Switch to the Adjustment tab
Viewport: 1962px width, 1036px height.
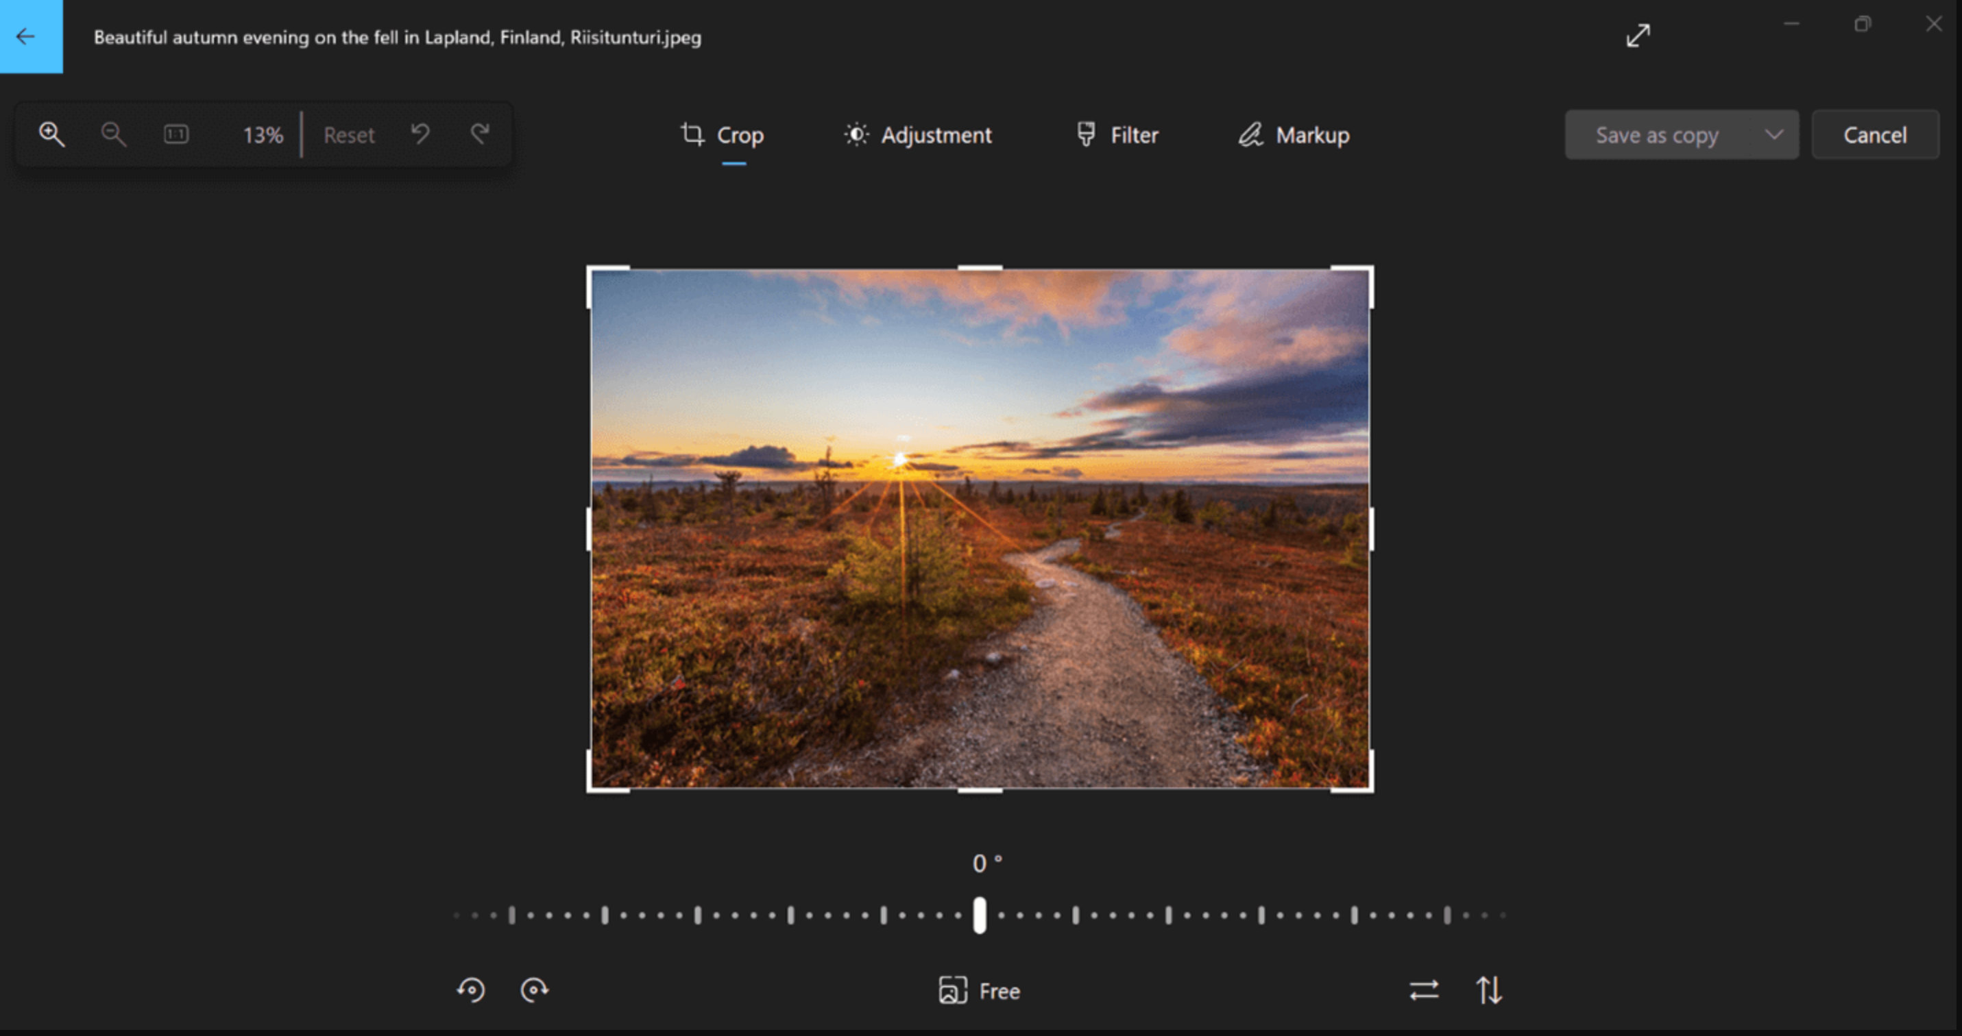coord(919,135)
